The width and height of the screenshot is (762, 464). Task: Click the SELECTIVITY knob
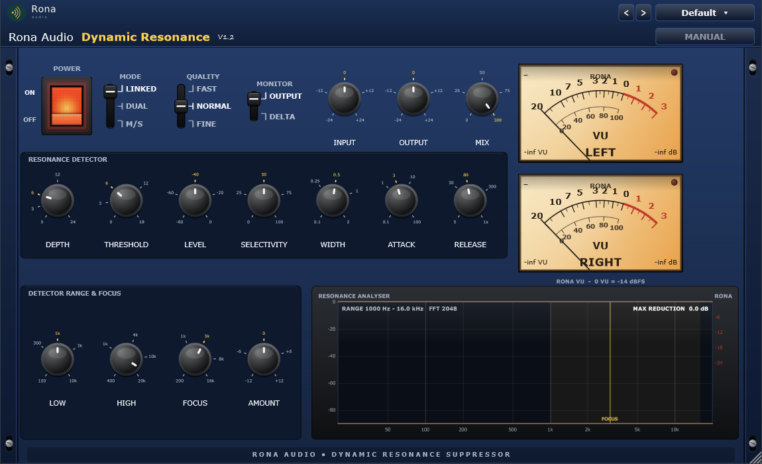pyautogui.click(x=264, y=200)
